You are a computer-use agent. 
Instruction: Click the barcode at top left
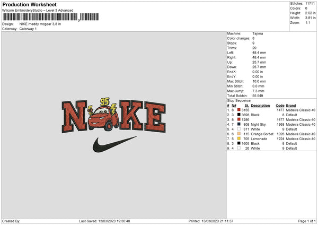point(51,17)
